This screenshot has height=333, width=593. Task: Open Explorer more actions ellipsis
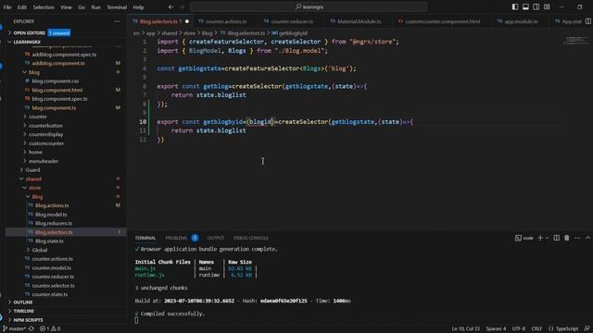[x=118, y=21]
